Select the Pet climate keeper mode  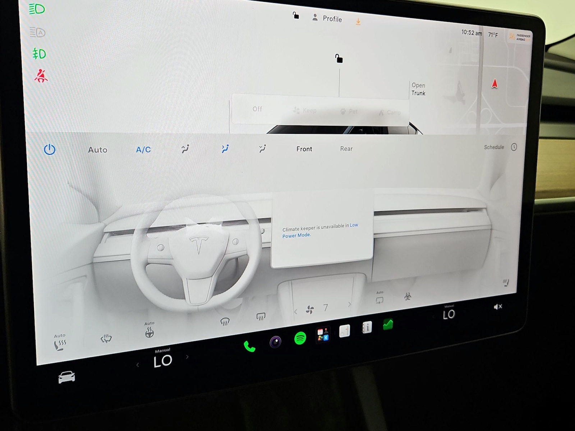(349, 111)
